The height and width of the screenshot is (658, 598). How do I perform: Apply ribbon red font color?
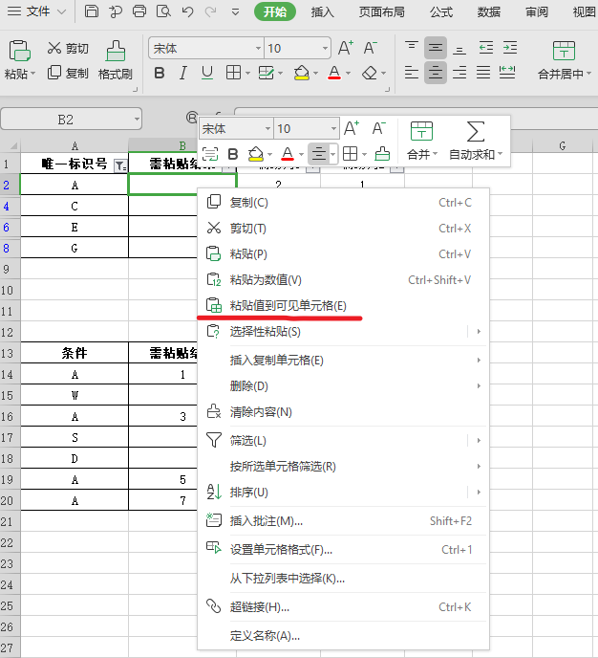(x=334, y=73)
